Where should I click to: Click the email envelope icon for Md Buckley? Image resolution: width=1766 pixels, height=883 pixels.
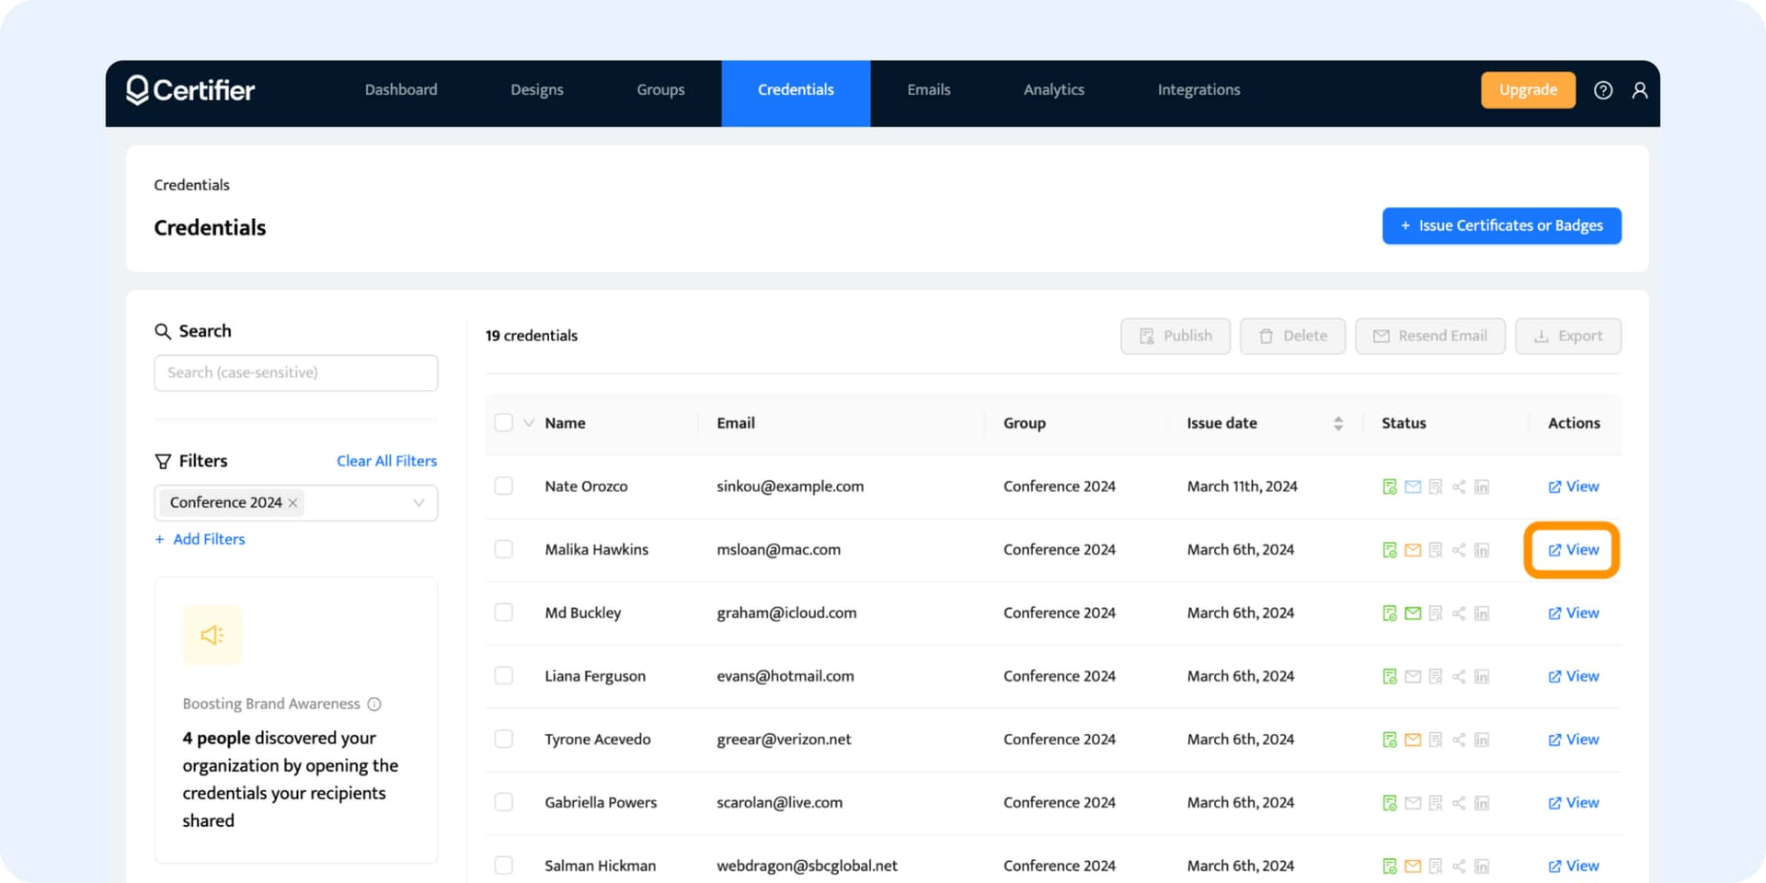coord(1412,613)
